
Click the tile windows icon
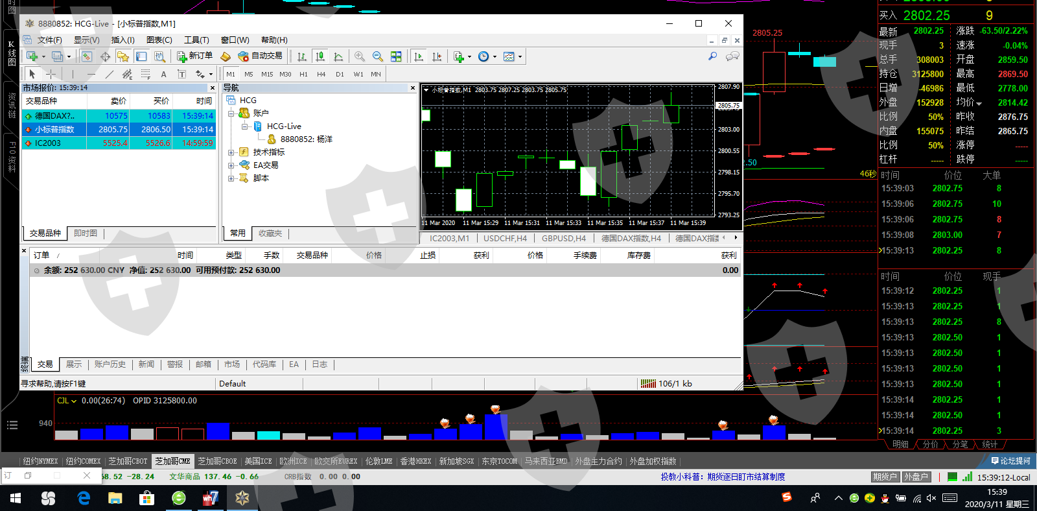396,57
